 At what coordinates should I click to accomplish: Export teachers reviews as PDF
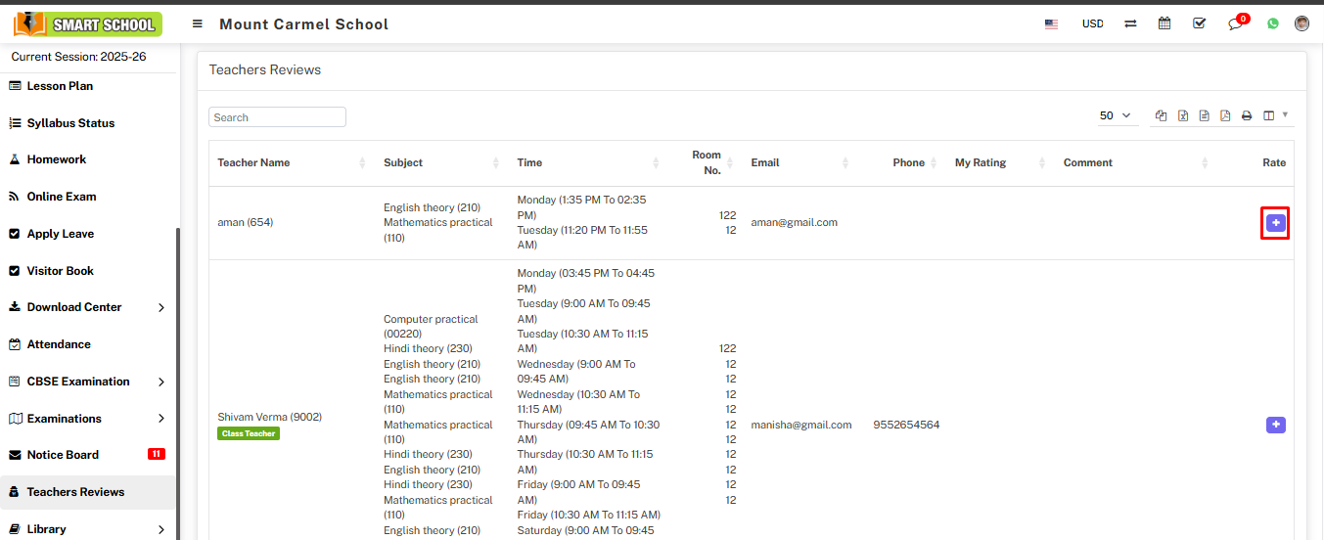coord(1225,115)
